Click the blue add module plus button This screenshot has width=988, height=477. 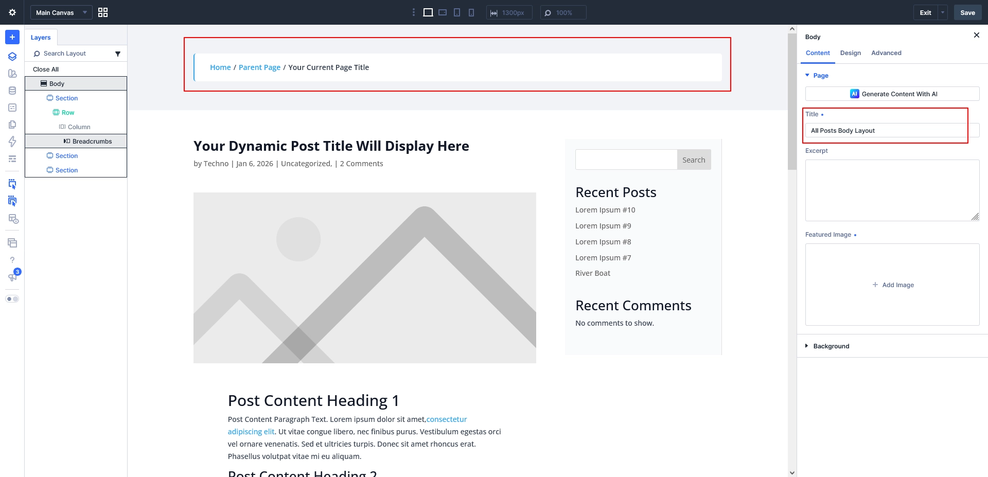[12, 37]
